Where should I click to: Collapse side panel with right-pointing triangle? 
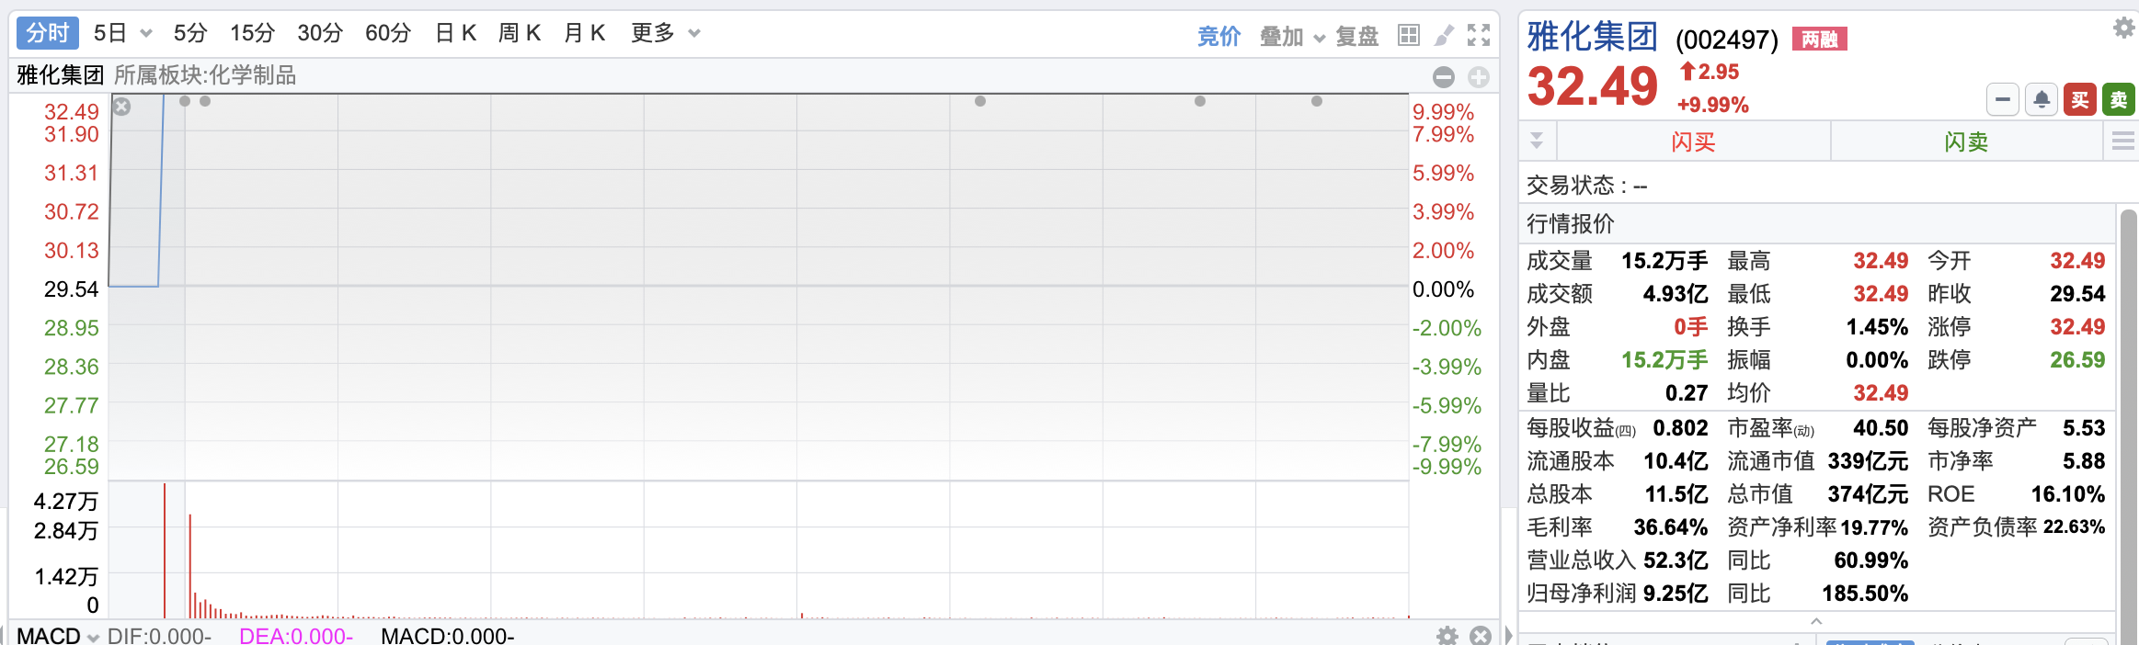tap(1509, 635)
